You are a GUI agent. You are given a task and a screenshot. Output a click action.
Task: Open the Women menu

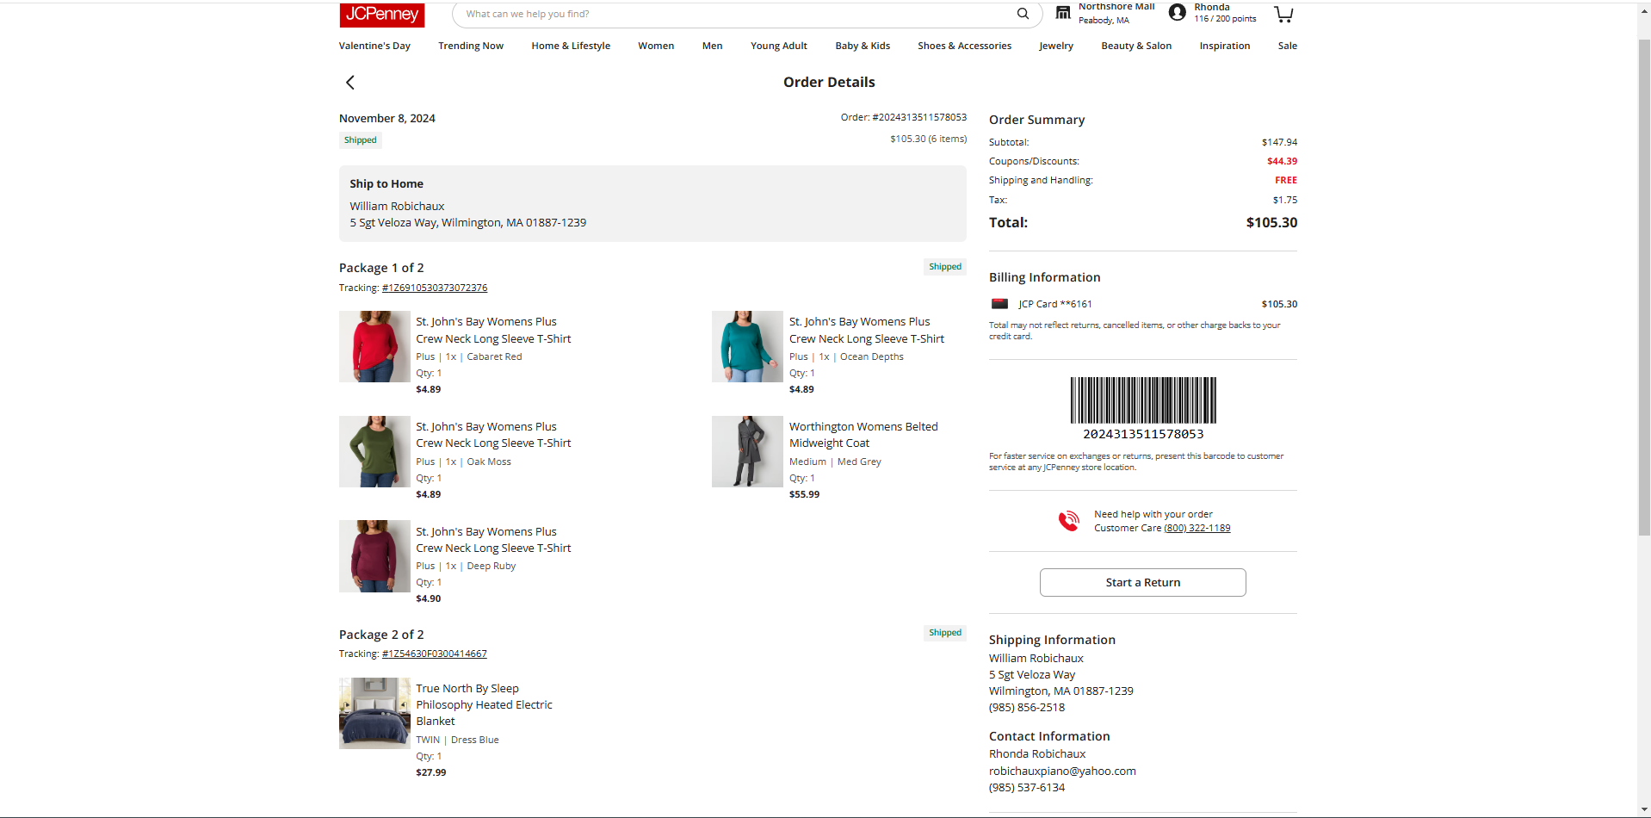pos(656,46)
